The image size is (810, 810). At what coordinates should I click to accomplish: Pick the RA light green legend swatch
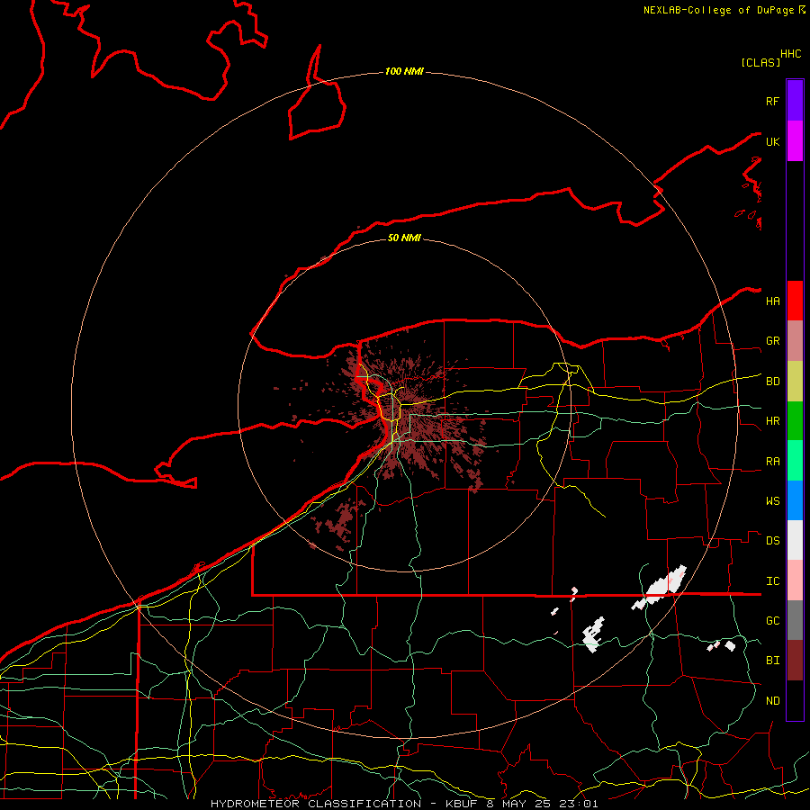click(x=795, y=461)
